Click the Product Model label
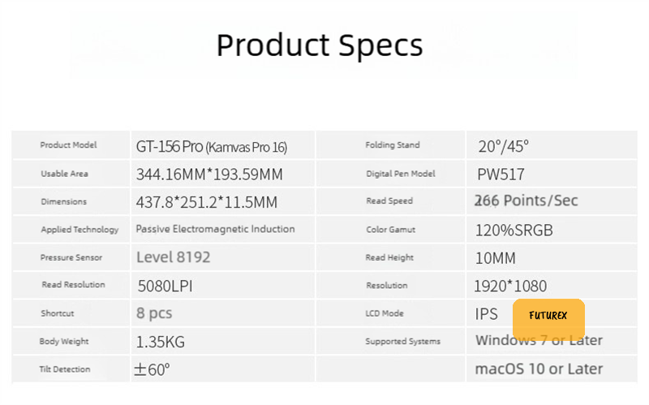Viewport: 649px width, 405px height. point(69,145)
